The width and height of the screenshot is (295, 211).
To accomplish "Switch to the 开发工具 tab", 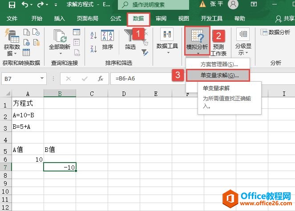I will 212,18.
